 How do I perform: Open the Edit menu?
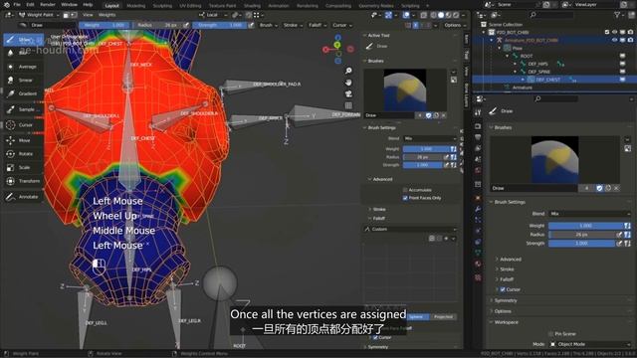(31, 5)
